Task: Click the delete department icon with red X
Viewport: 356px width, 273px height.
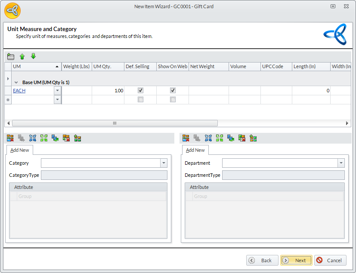Action: 186,138
